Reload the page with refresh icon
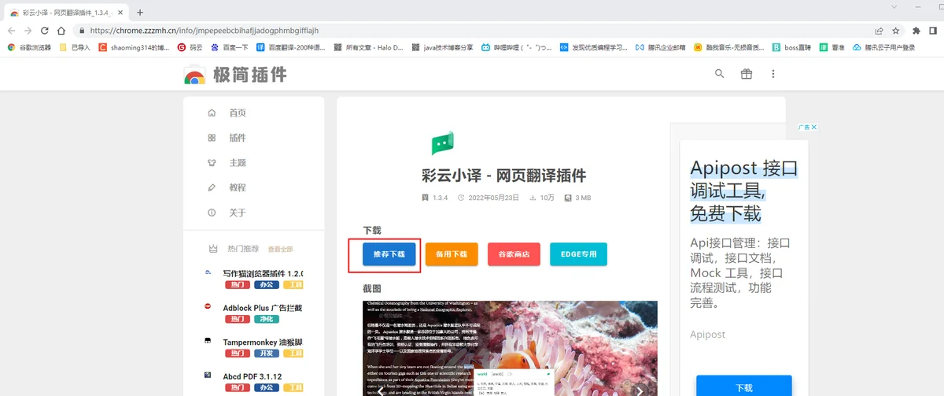944x396 pixels. (x=45, y=31)
